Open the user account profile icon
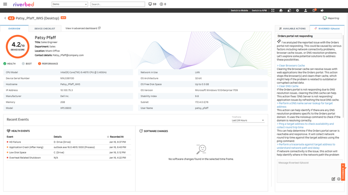Screen dimensions: 348x195 tap(306, 11)
